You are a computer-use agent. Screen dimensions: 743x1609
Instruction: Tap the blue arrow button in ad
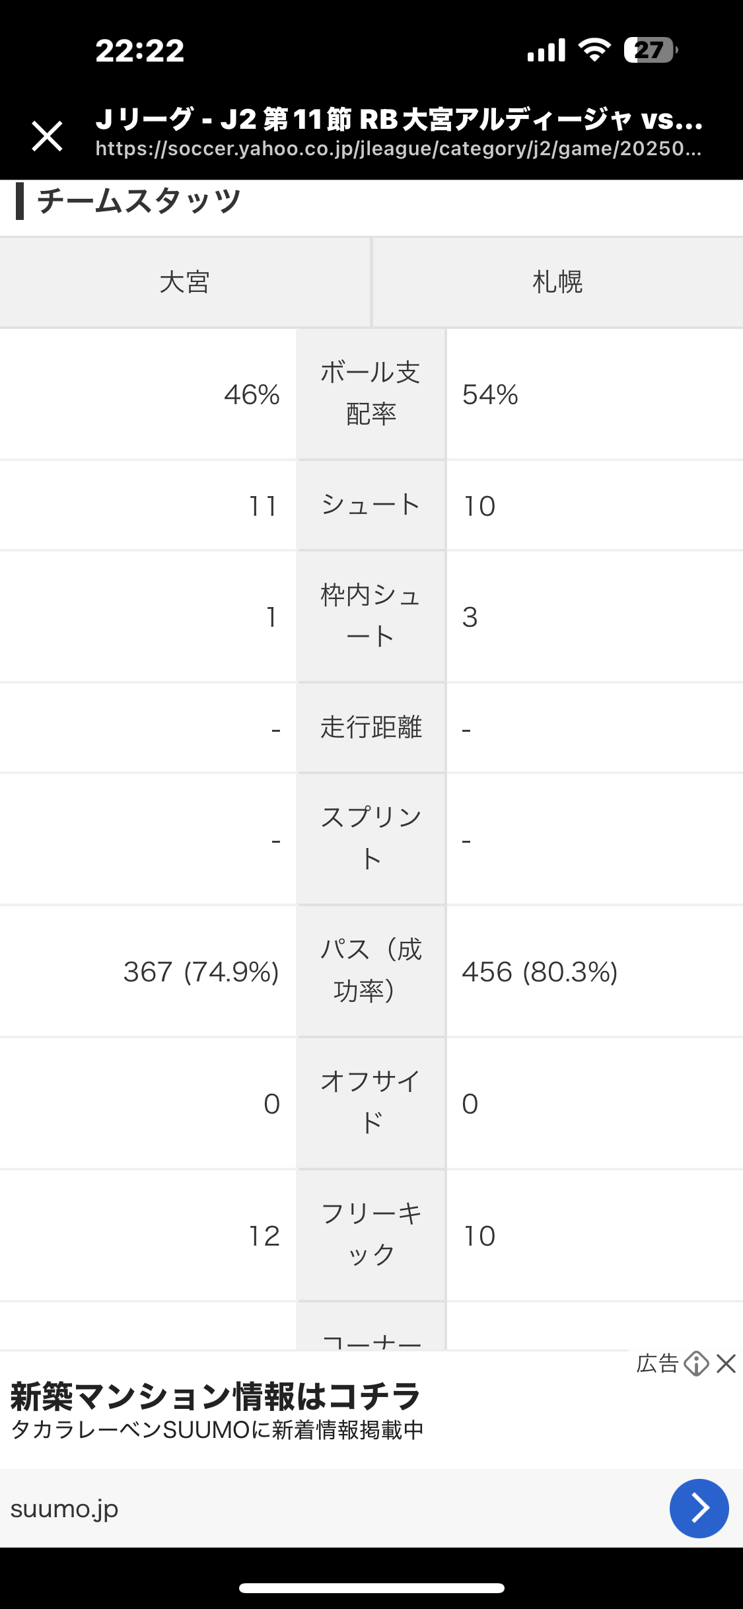tap(699, 1508)
